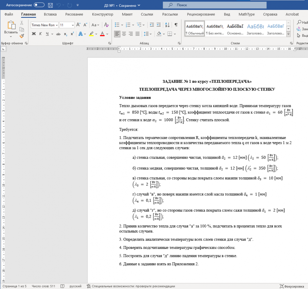Click the Copy icon in clipboard group
Image resolution: width=308 pixels, height=289 pixels.
point(22,30)
